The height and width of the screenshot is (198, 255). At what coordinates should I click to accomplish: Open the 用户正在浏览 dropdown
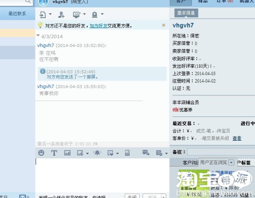click(x=231, y=162)
